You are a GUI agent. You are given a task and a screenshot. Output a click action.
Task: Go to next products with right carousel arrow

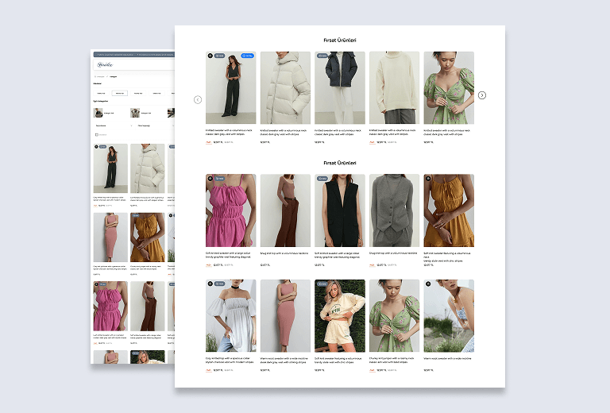tap(481, 95)
